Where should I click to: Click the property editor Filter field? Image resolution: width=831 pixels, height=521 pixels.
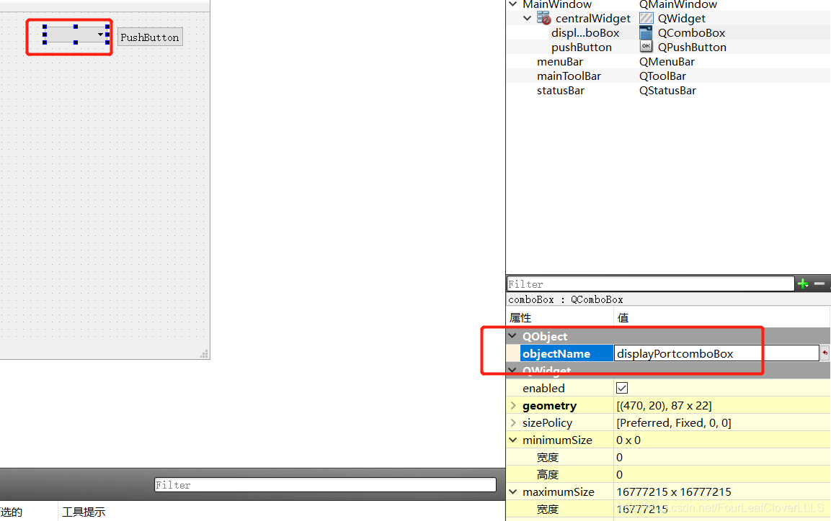pos(650,284)
